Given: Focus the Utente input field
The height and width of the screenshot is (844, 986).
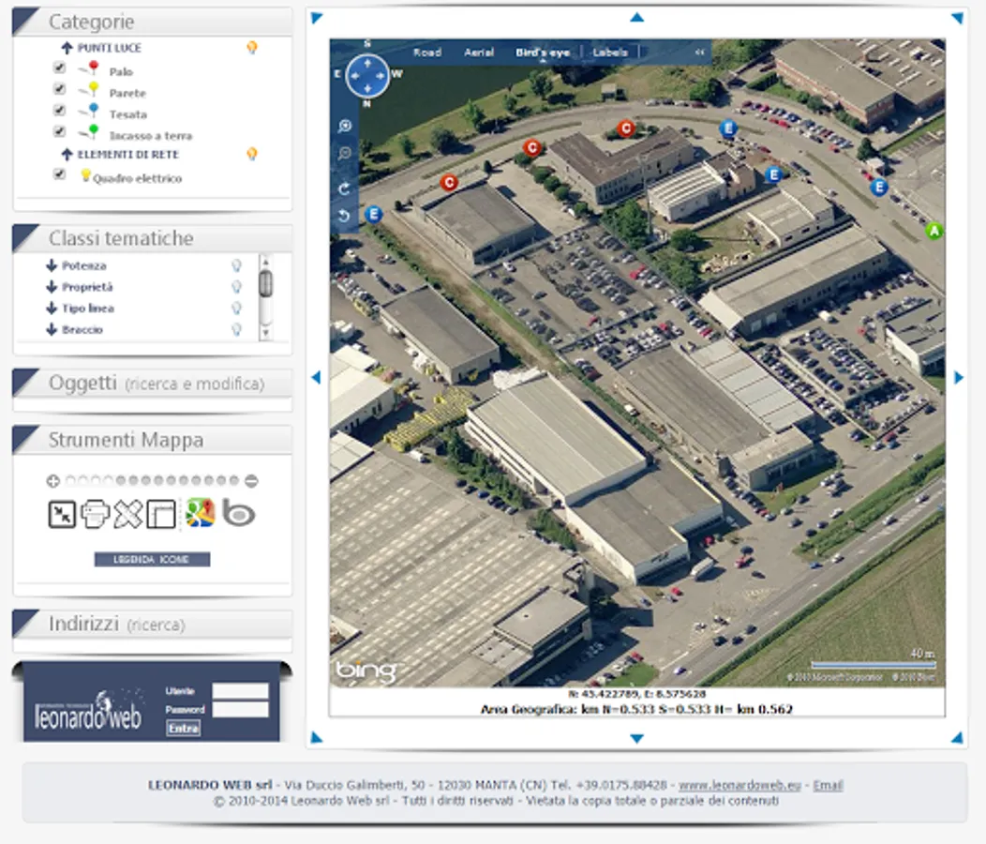Looking at the screenshot, I should 240,691.
